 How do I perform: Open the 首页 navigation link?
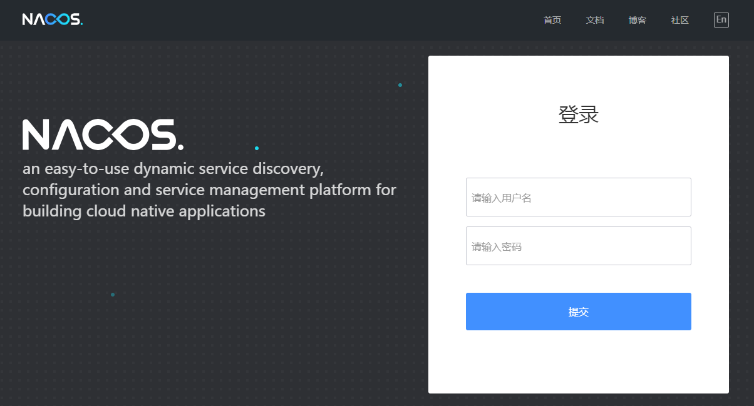click(552, 20)
